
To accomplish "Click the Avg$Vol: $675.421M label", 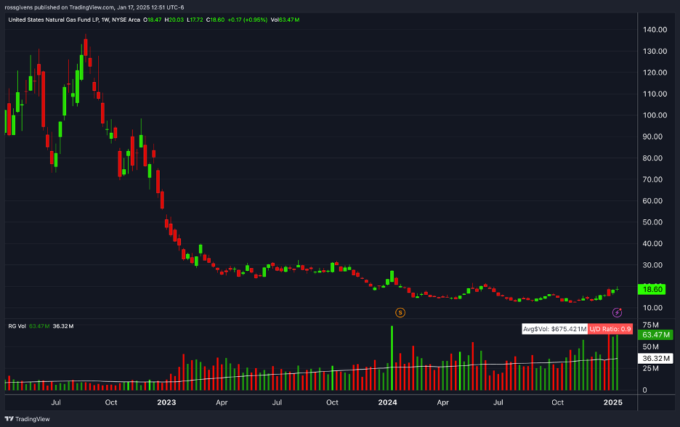I will (x=554, y=329).
